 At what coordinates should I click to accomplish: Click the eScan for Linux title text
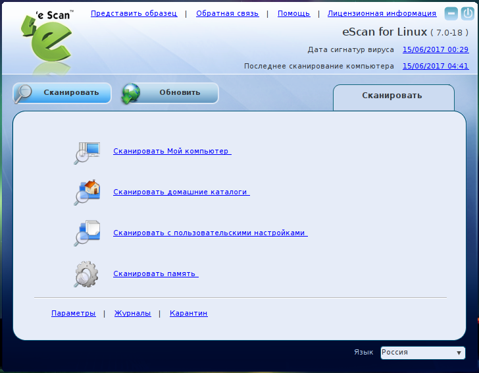coord(384,32)
